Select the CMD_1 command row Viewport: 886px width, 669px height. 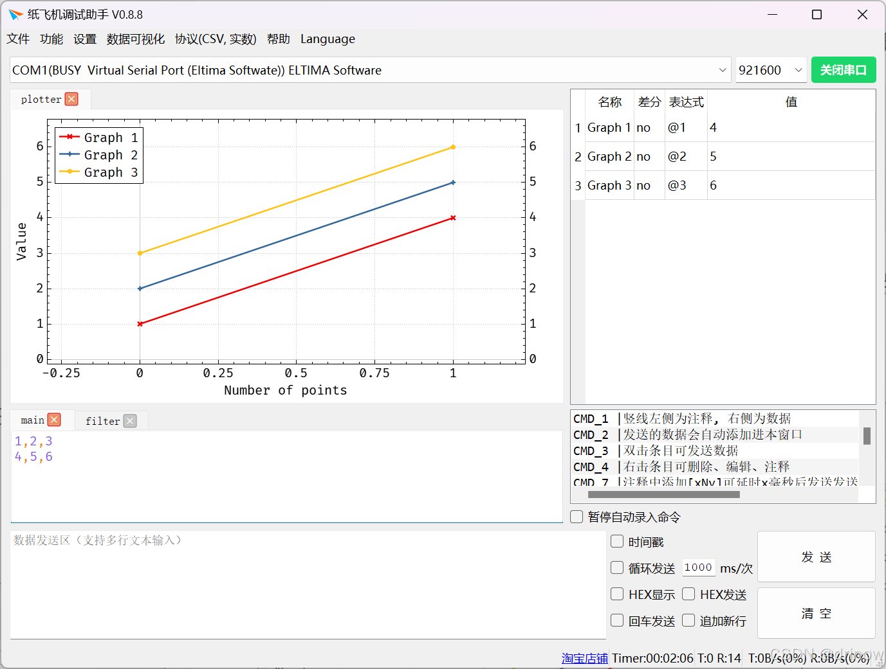click(715, 418)
